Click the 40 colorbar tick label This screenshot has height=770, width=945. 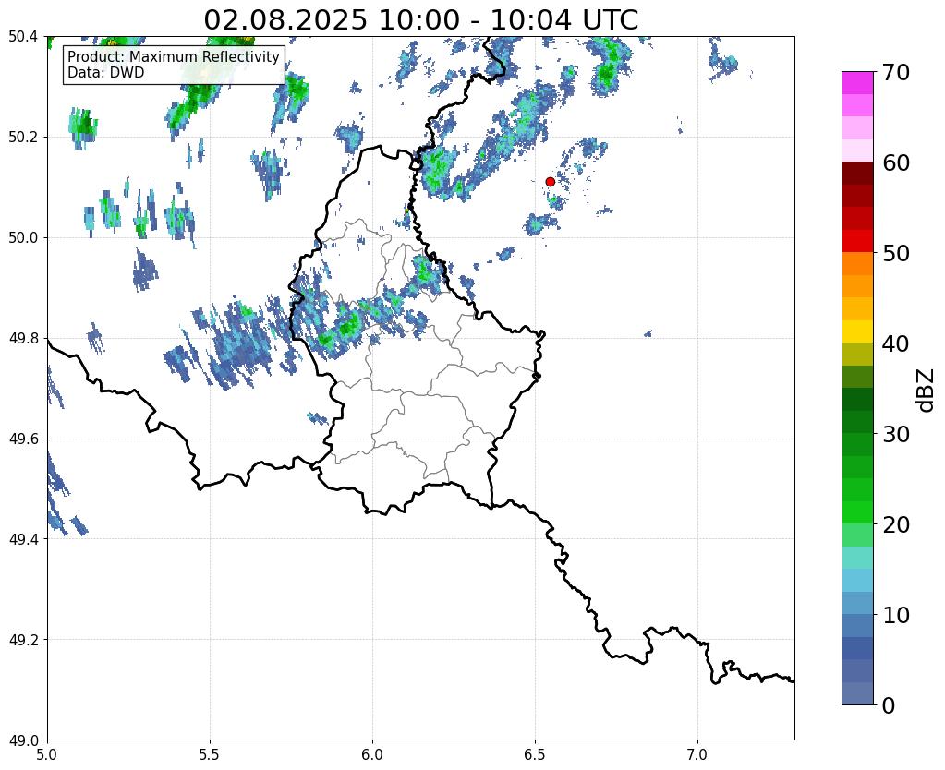coord(896,343)
